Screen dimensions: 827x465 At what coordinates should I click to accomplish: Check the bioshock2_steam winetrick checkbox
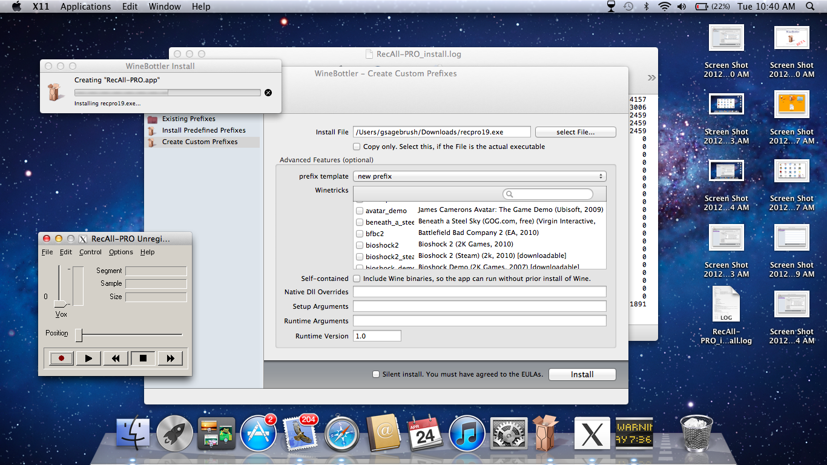point(360,257)
